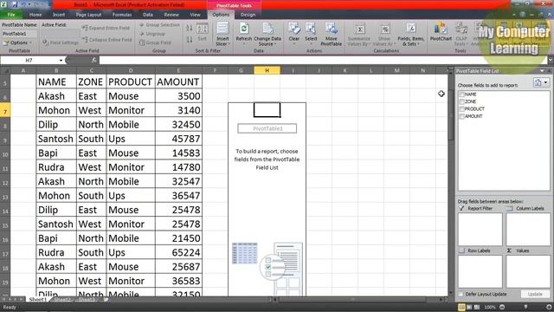Image resolution: width=554 pixels, height=312 pixels.
Task: Click cell containing 45787
Action: click(x=178, y=139)
